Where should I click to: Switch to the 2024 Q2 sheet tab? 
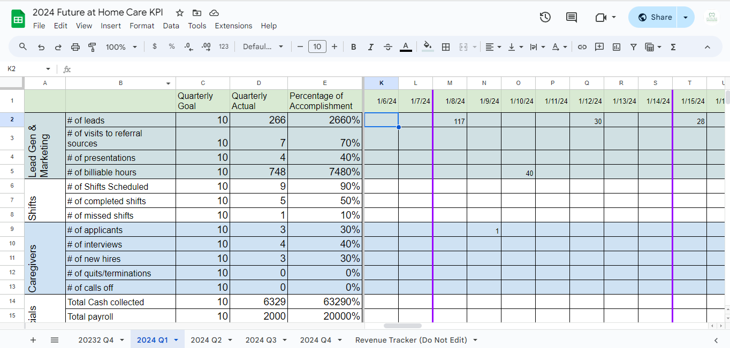tap(206, 340)
